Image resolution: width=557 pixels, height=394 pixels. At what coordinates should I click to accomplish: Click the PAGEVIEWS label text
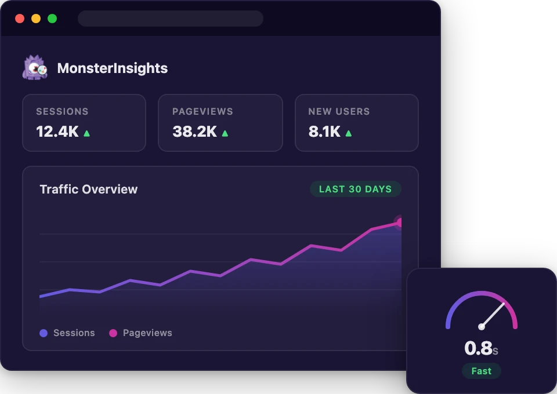pos(202,111)
